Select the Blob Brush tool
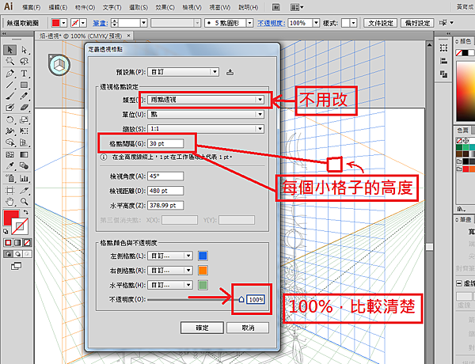The height and width of the screenshot is (364, 475). 9,108
